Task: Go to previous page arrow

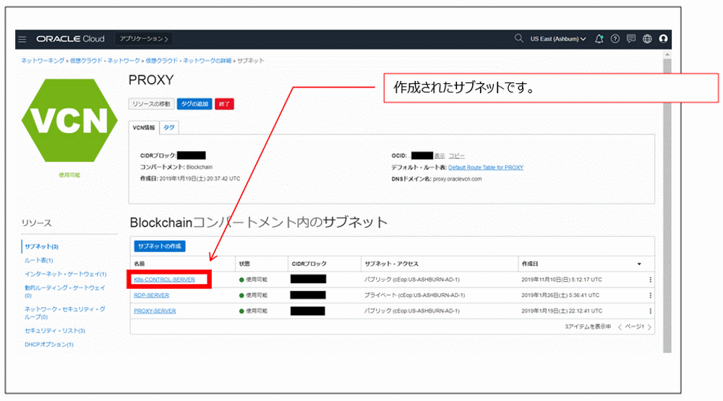Action: 620,327
